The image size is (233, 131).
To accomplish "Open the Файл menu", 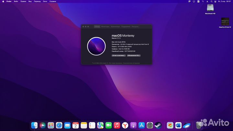I will 16,1.
